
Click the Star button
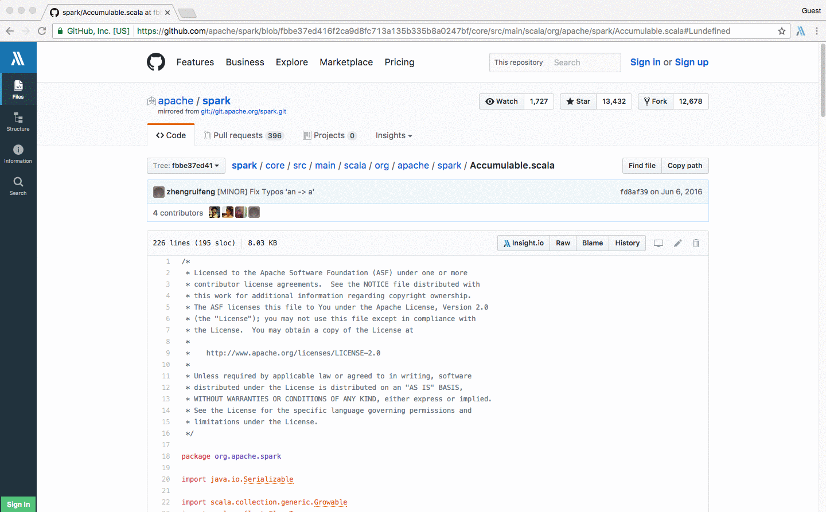tap(578, 101)
